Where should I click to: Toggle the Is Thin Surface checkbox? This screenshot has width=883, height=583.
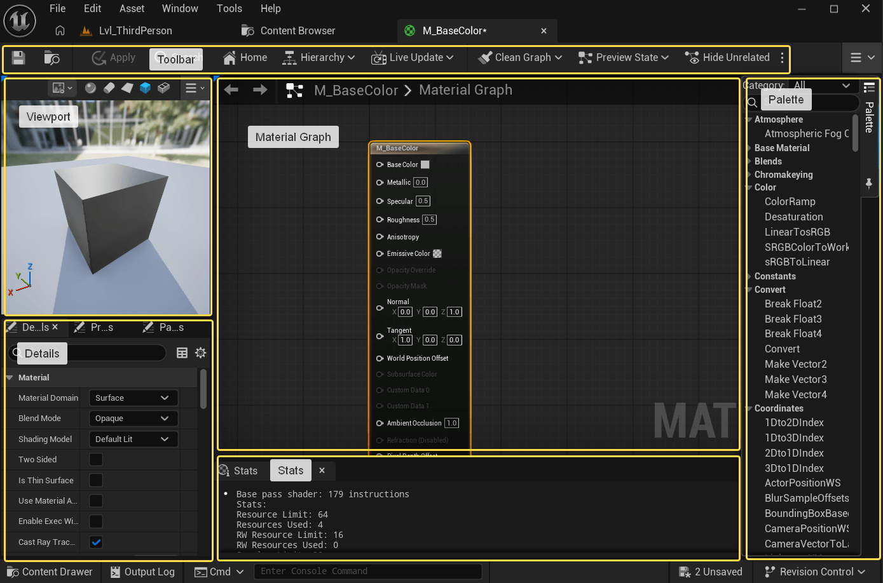[x=96, y=480]
